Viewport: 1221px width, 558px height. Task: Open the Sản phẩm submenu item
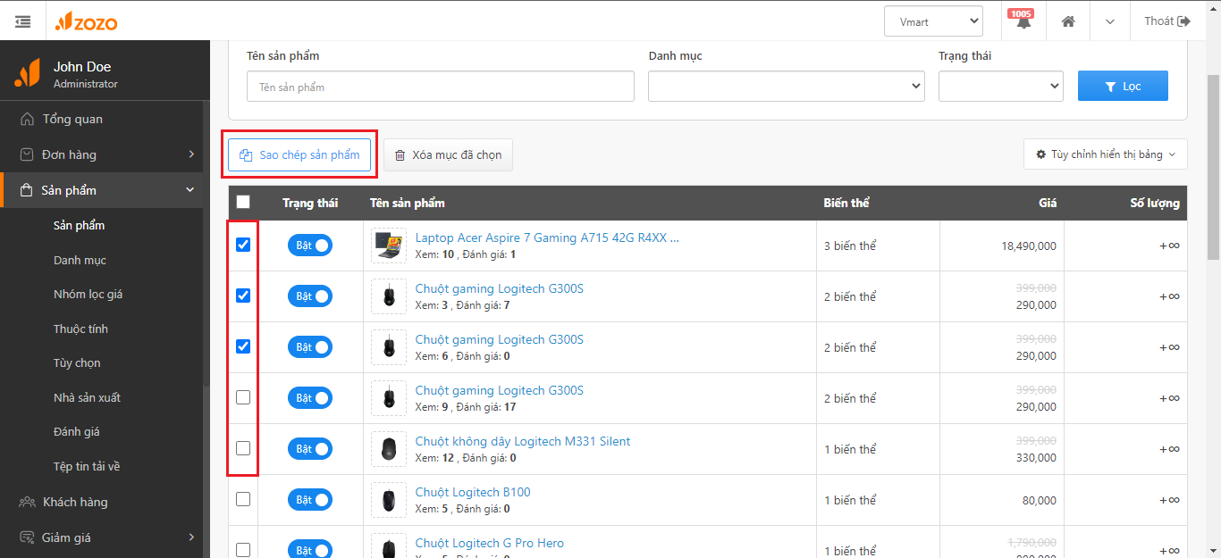(79, 225)
